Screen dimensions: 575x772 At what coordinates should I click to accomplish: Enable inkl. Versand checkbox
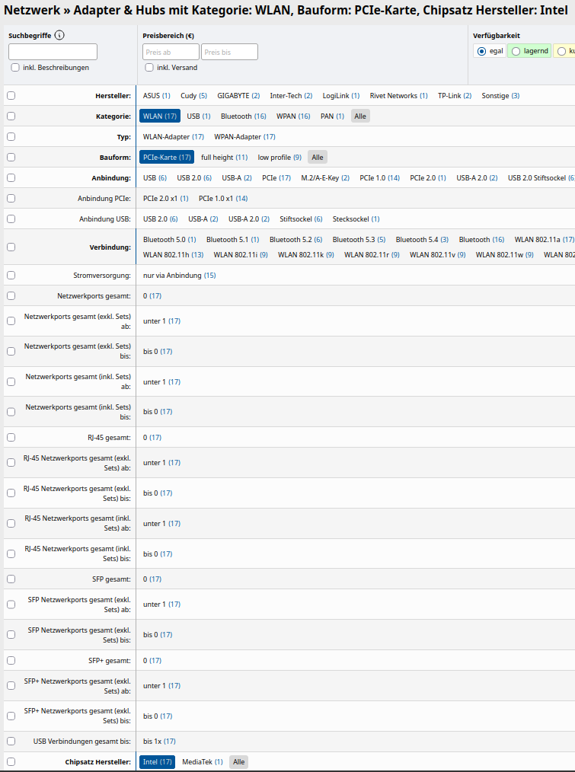pyautogui.click(x=149, y=68)
